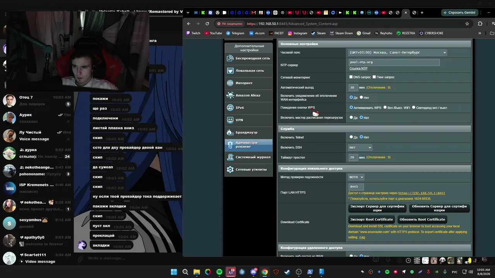495x278 pixels.
Task: Open the time zone dropdown
Action: (398, 53)
